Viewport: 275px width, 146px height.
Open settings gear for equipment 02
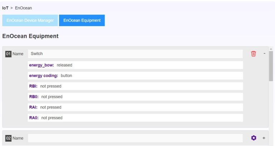click(254, 138)
